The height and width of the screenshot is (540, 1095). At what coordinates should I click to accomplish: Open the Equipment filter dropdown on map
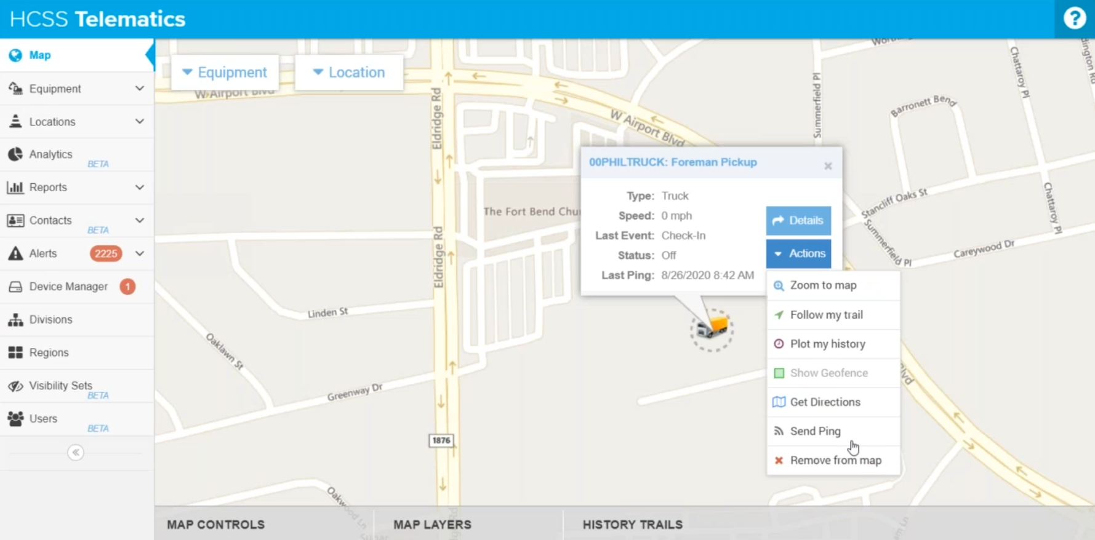225,73
